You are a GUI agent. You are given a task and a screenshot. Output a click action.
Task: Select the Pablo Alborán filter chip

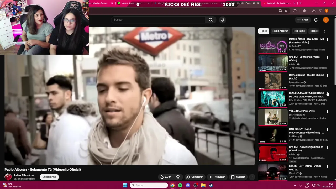(280, 31)
